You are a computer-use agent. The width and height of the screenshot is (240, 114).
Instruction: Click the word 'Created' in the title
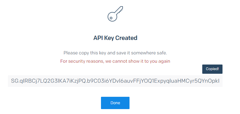tap(126, 38)
